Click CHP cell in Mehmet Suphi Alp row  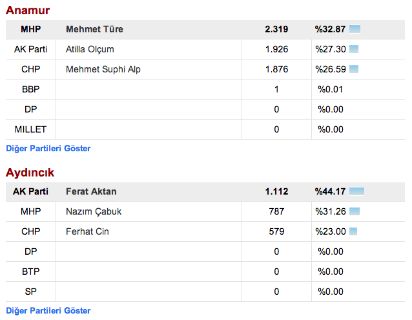click(x=31, y=69)
